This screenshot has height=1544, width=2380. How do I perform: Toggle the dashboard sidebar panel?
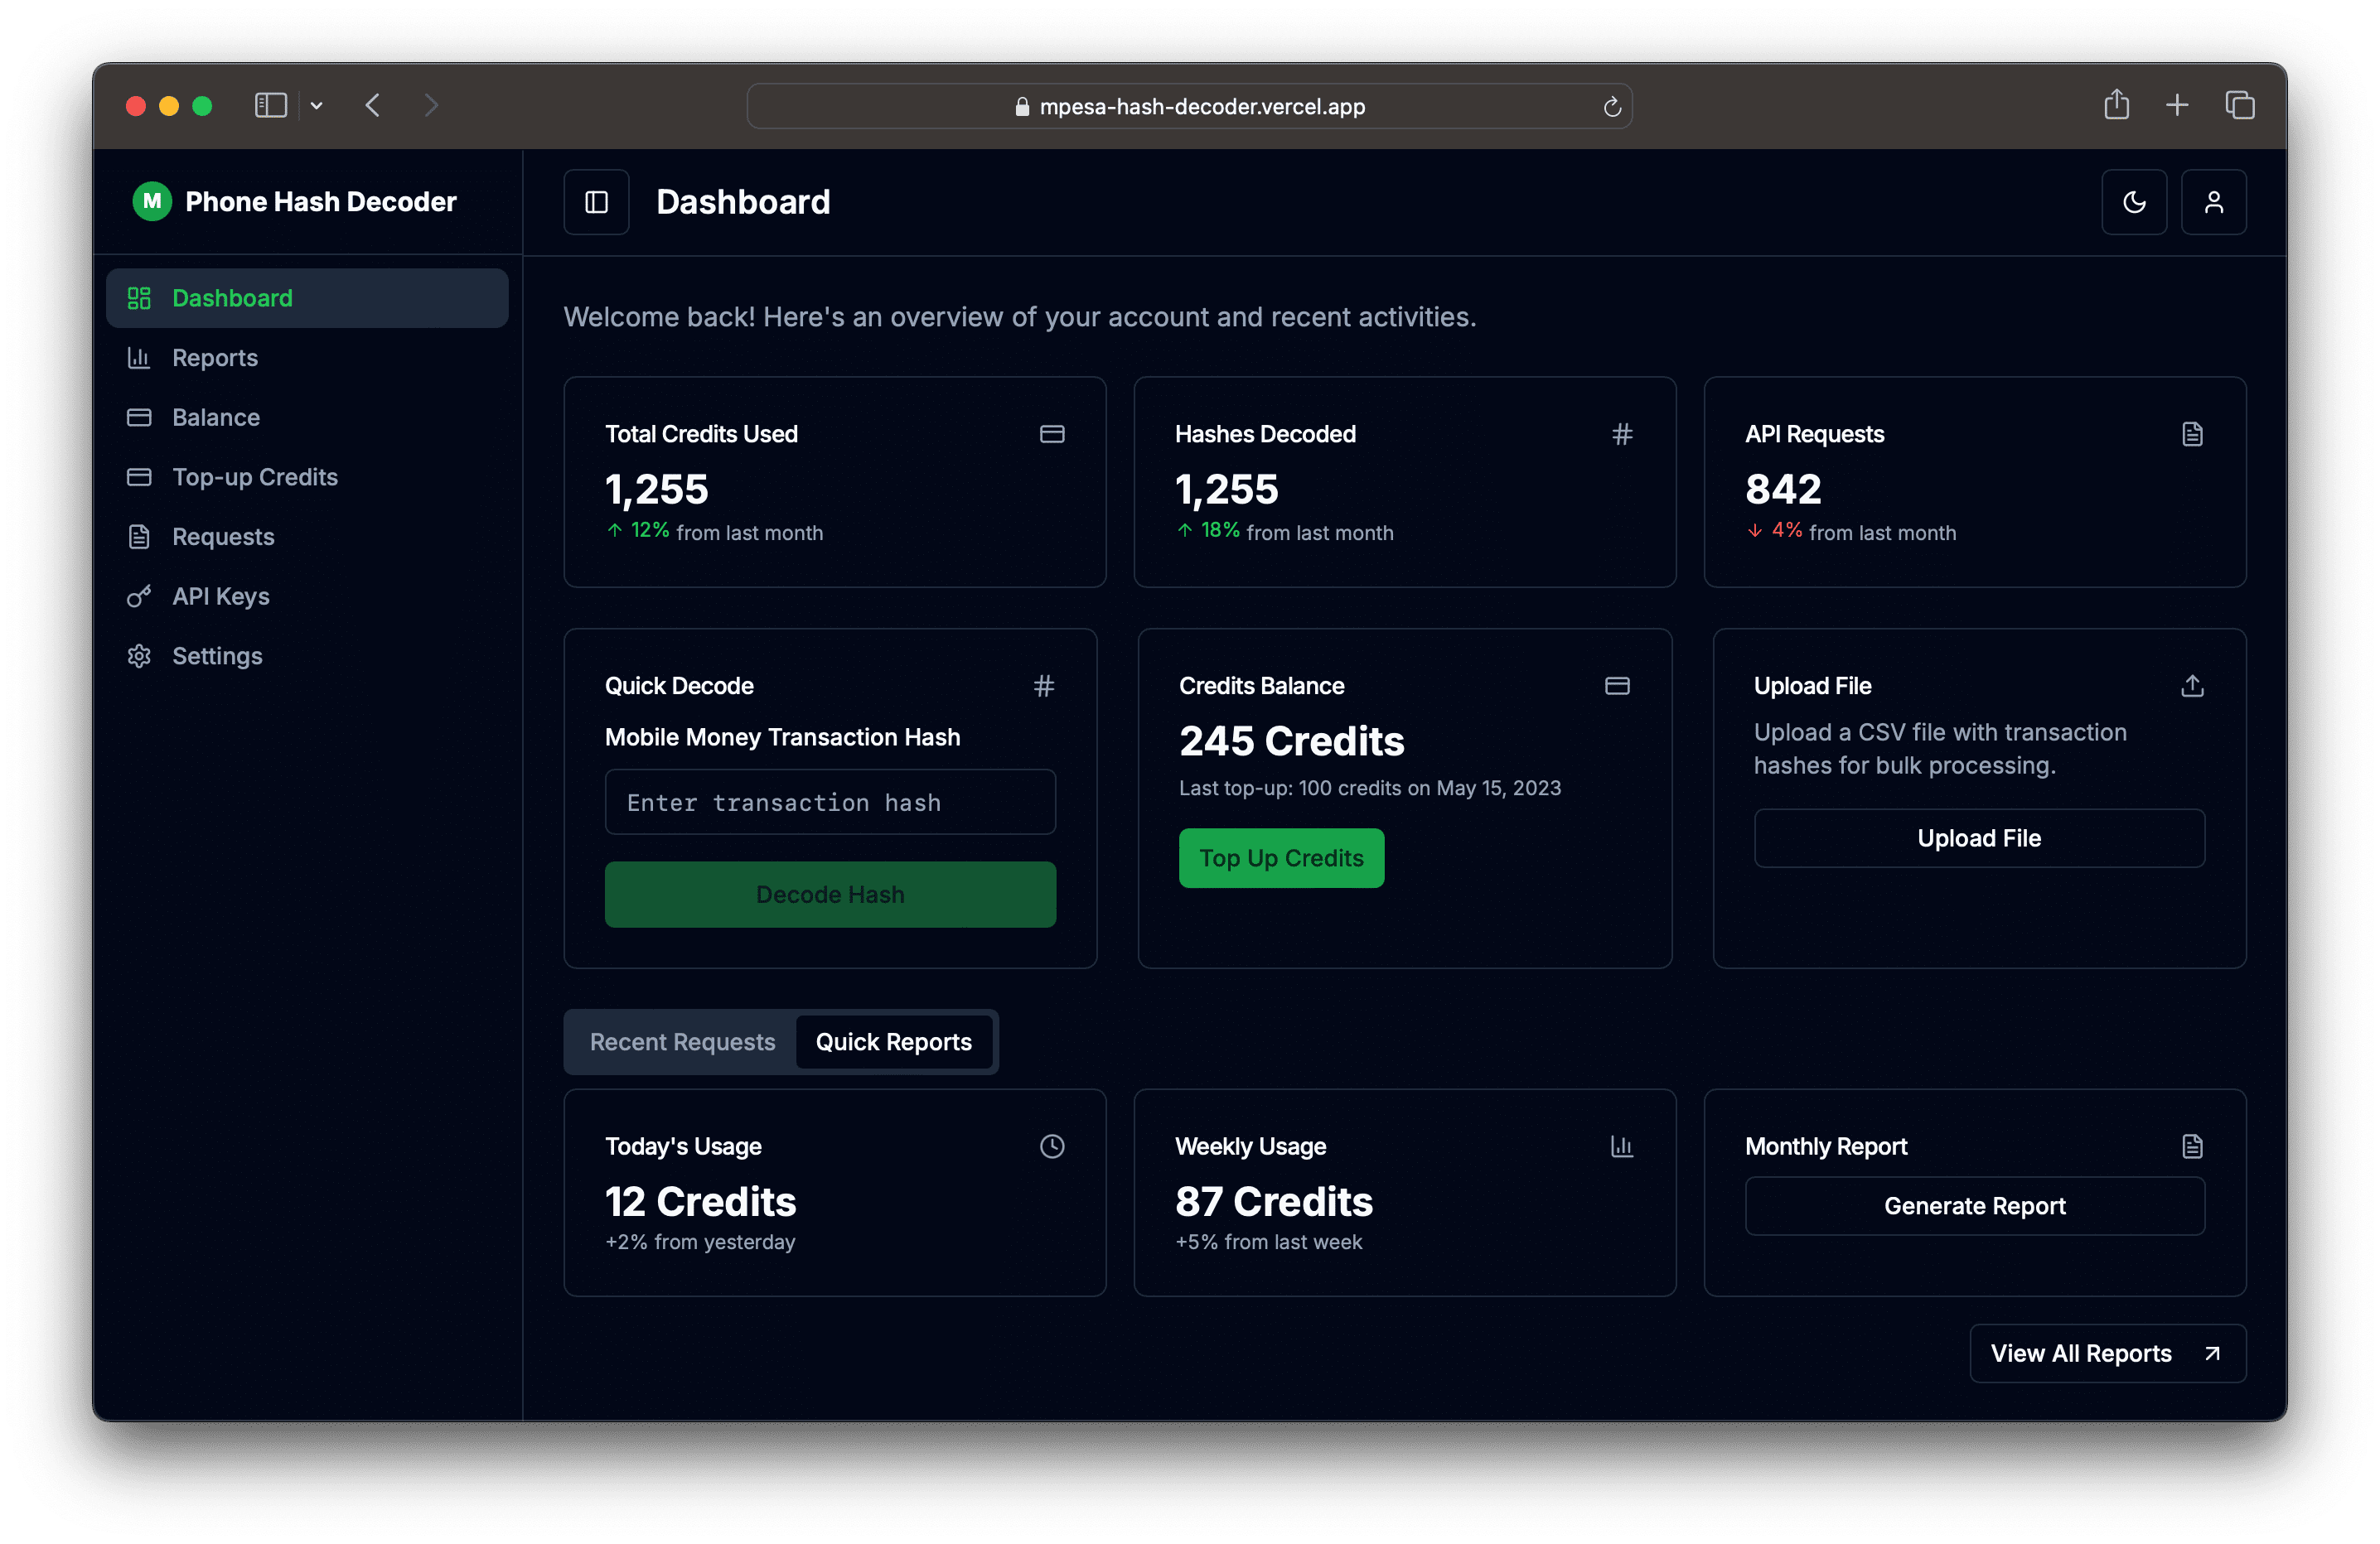click(x=596, y=202)
